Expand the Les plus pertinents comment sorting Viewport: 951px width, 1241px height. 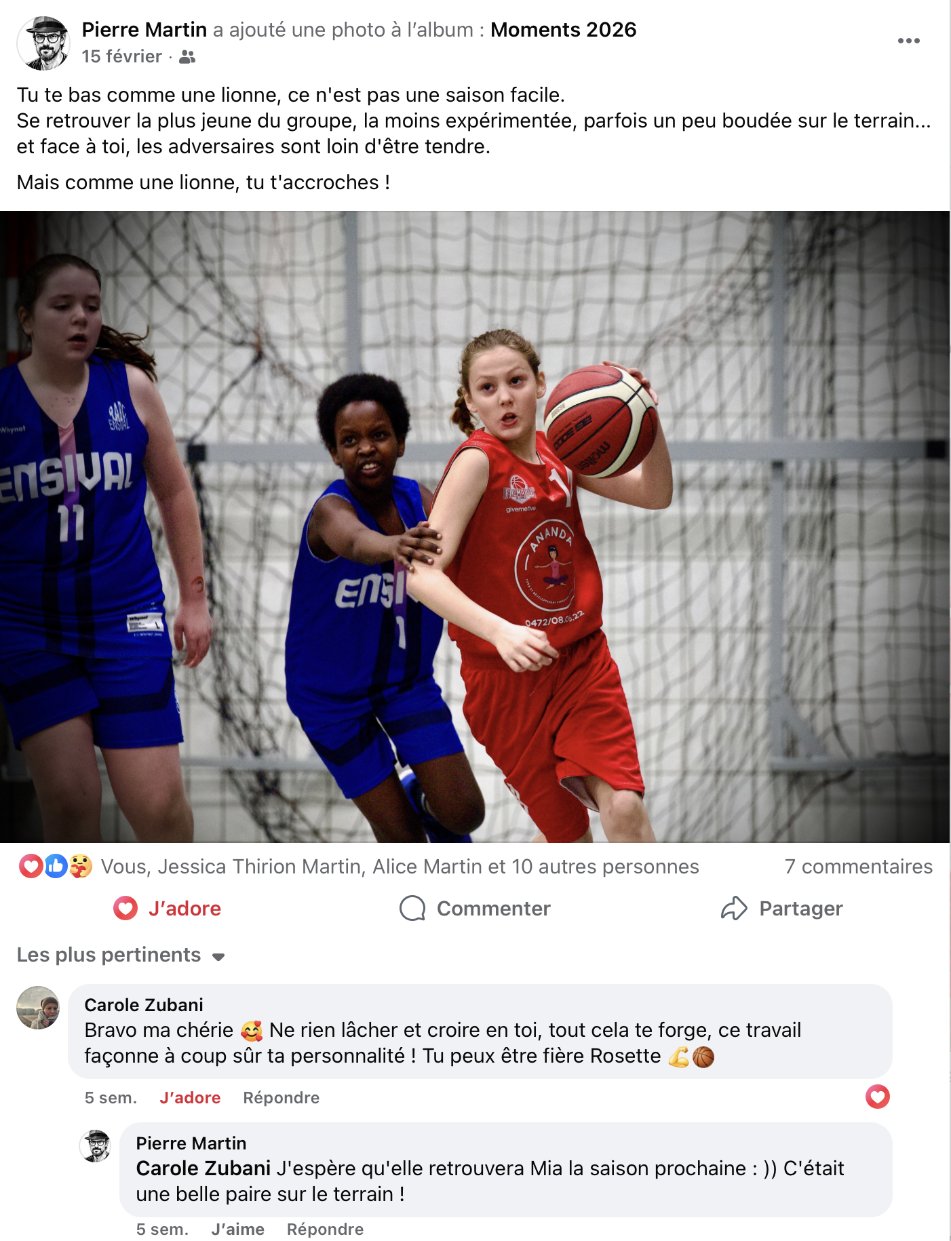point(121,955)
